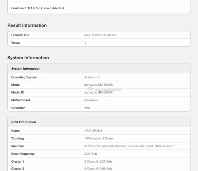Click the mysmartprice watermark text
Screen dimensions: 198x171
107,89
